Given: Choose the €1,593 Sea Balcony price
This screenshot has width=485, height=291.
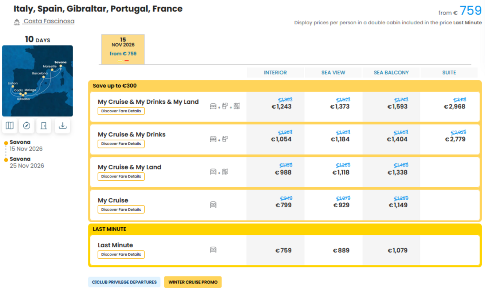Looking at the screenshot, I should (398, 107).
